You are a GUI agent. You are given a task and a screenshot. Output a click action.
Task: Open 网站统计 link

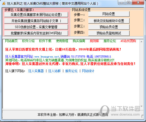click(x=88, y=71)
